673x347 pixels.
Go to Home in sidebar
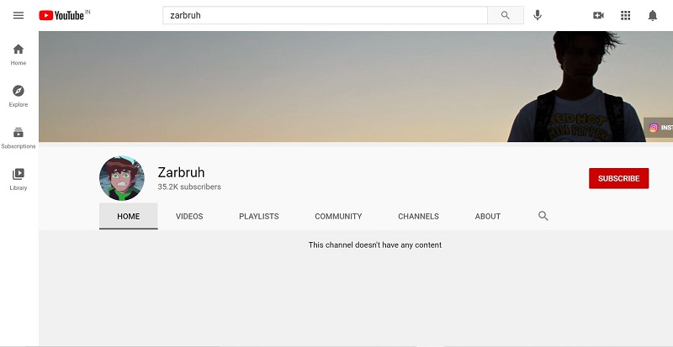[x=19, y=55]
